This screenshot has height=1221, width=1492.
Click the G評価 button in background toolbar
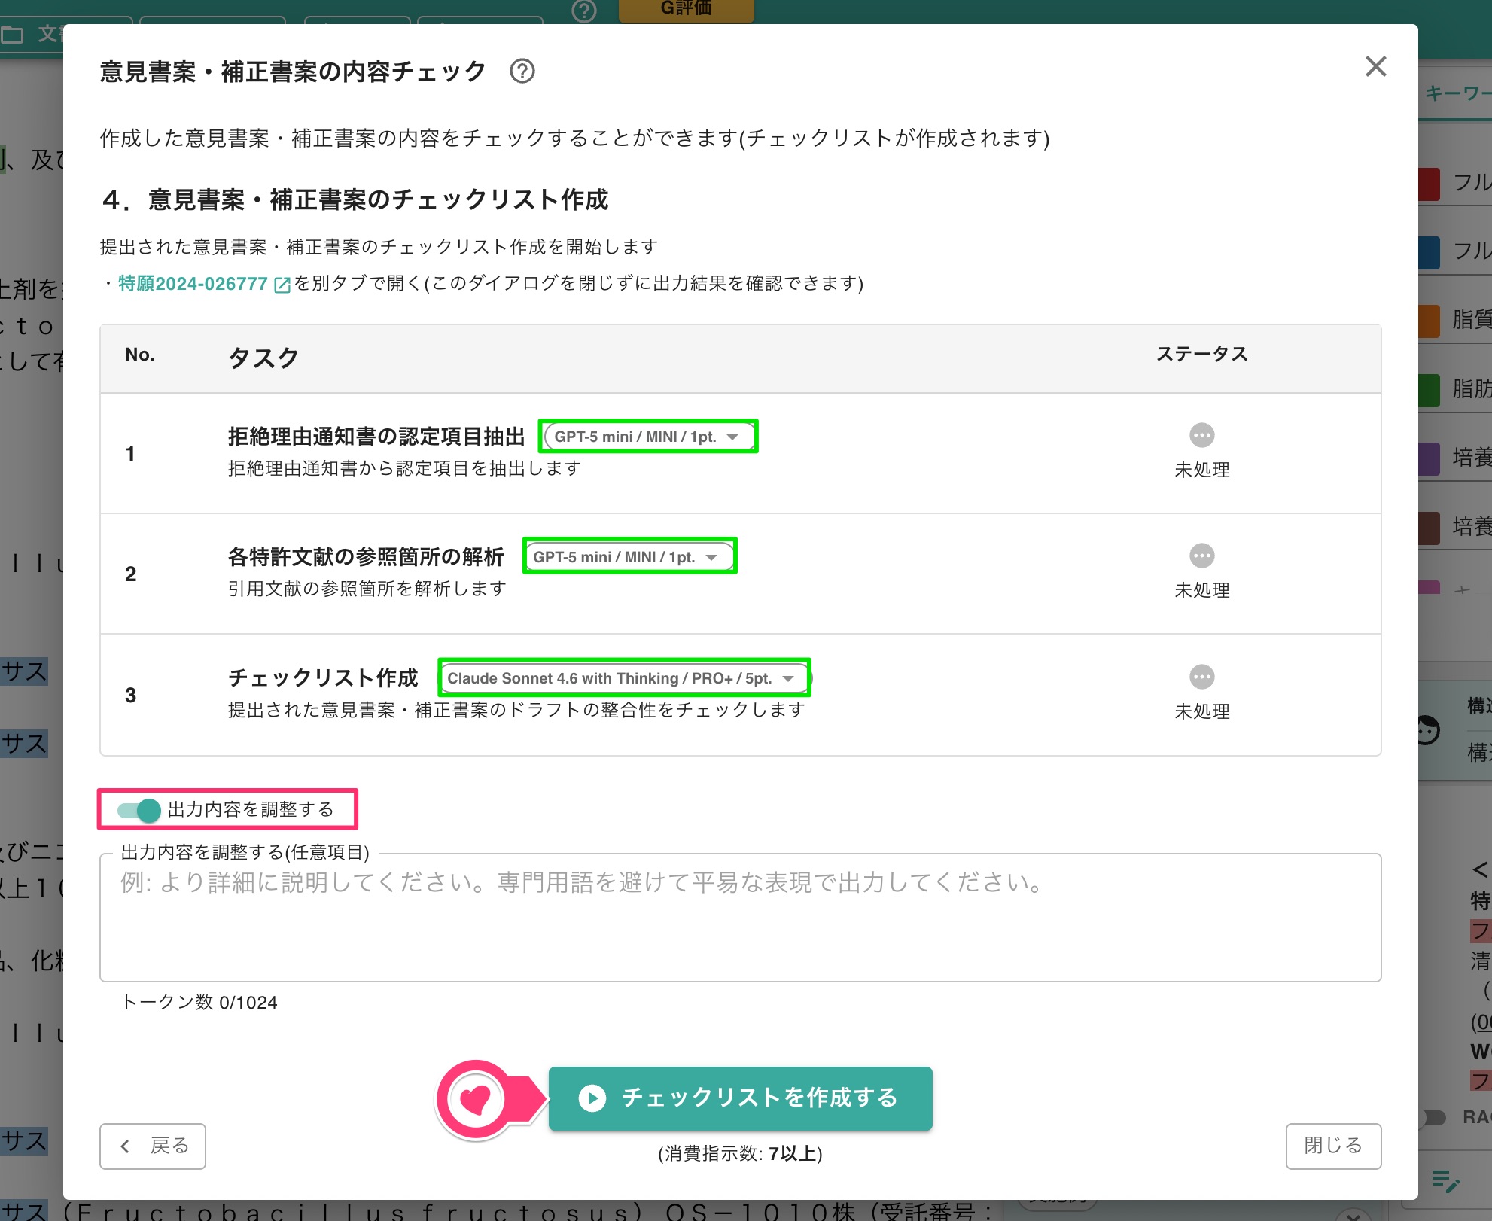686,10
